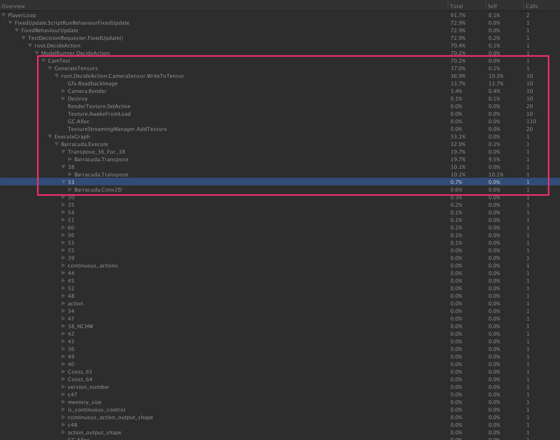The height and width of the screenshot is (440, 560).
Task: Select the Texture.AwakeFromLoad row
Action: click(x=99, y=114)
